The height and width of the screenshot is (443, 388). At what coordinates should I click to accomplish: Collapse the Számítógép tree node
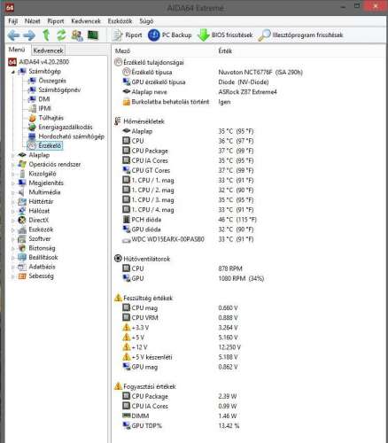pos(12,72)
